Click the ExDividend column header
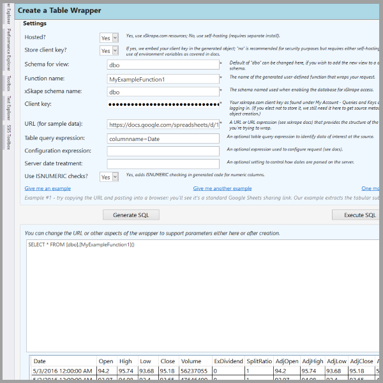This screenshot has width=383, height=383. (x=229, y=361)
